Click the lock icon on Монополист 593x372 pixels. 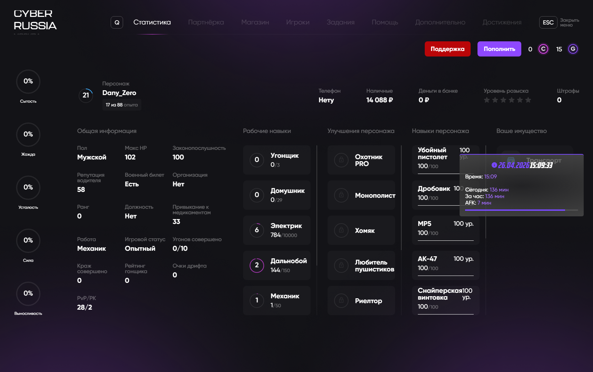coord(341,195)
